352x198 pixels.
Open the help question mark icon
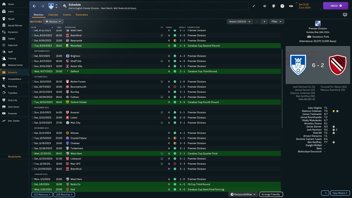[282, 6]
